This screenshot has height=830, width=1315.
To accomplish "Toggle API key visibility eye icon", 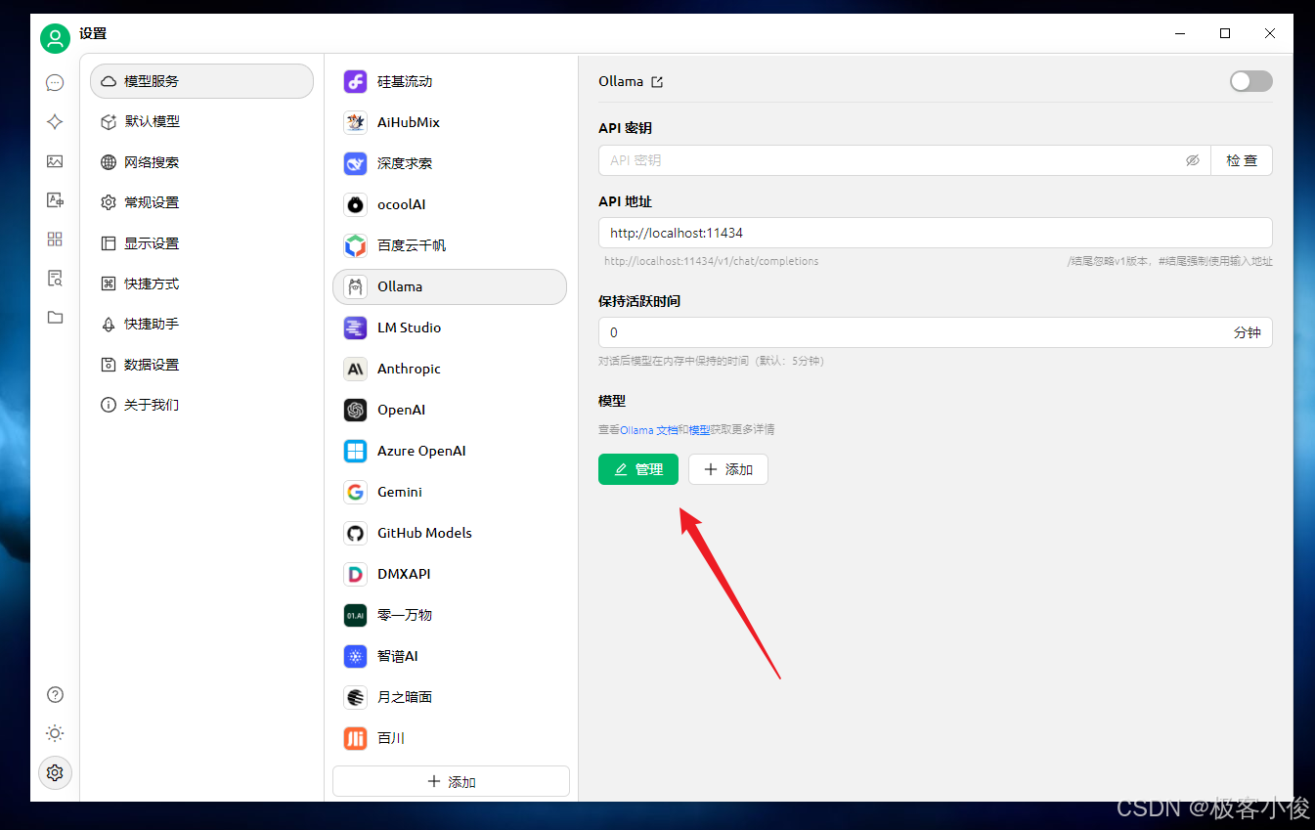I will pos(1192,160).
